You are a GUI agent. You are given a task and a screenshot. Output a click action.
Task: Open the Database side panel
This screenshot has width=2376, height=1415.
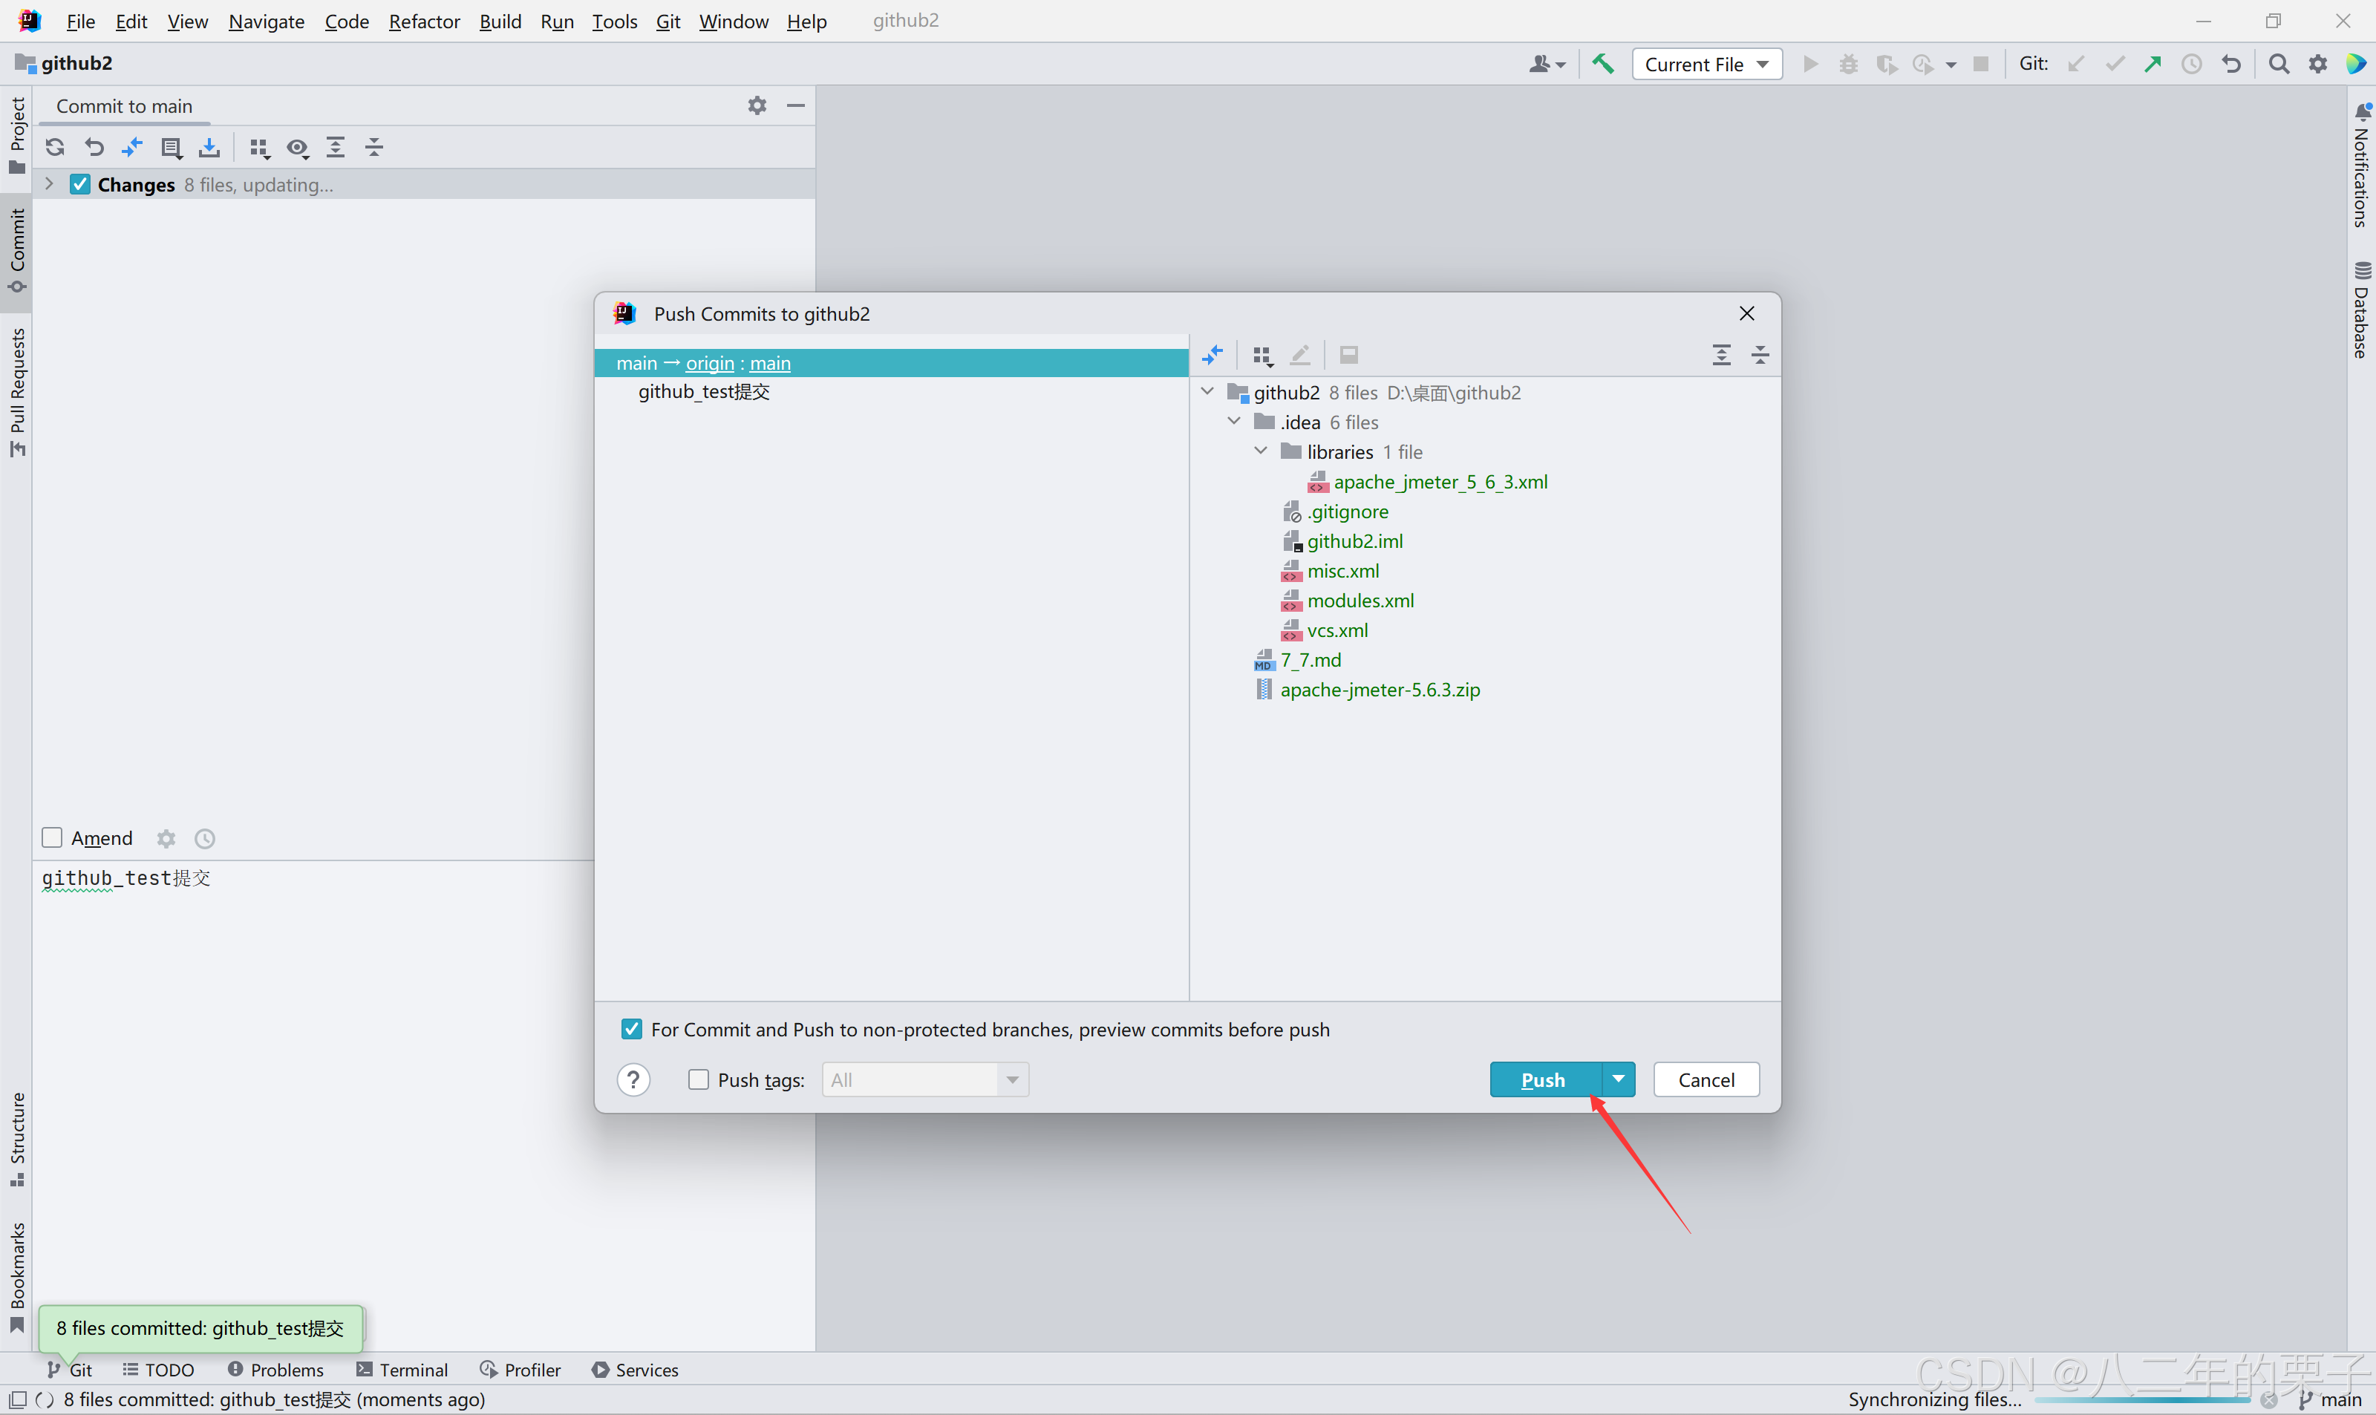[2360, 310]
